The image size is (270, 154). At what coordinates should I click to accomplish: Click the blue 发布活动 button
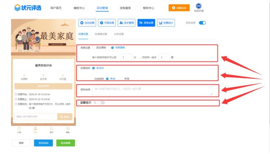point(43,143)
